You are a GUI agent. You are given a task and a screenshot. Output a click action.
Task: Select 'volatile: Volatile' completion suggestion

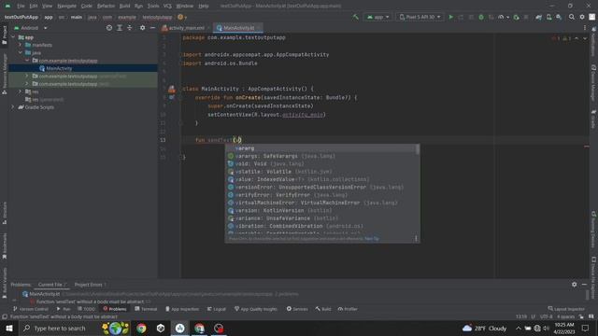(x=321, y=172)
